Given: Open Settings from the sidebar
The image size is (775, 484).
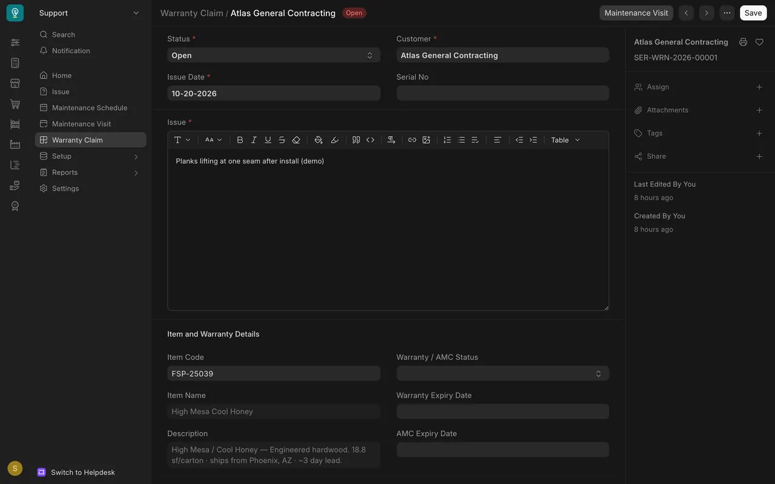Looking at the screenshot, I should [x=91, y=188].
